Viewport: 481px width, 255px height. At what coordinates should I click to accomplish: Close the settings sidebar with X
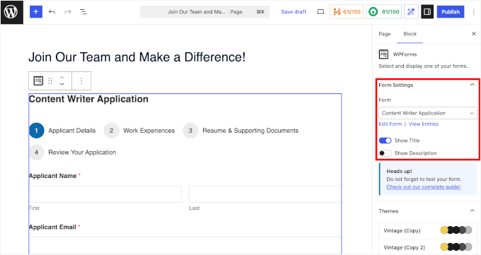(474, 34)
